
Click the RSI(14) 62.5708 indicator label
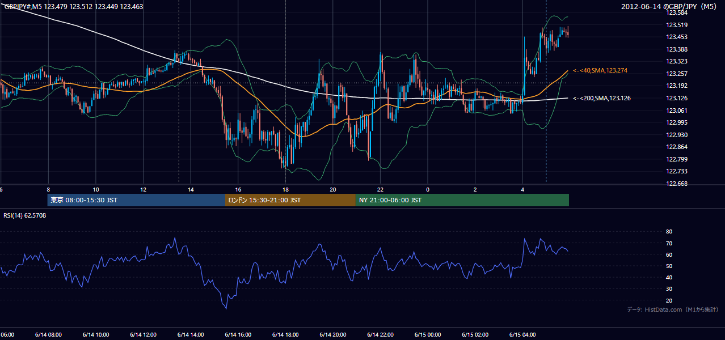point(25,215)
